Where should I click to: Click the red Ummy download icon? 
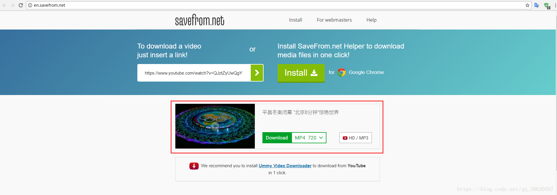point(194,166)
